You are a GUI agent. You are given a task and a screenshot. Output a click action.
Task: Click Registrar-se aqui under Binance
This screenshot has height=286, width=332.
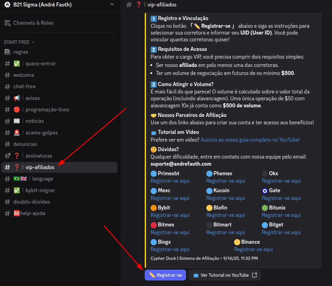(x=253, y=249)
